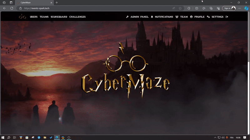Viewport: 250px width, 140px height.
Task: Open Facebook app from taskbar
Action: (39, 138)
